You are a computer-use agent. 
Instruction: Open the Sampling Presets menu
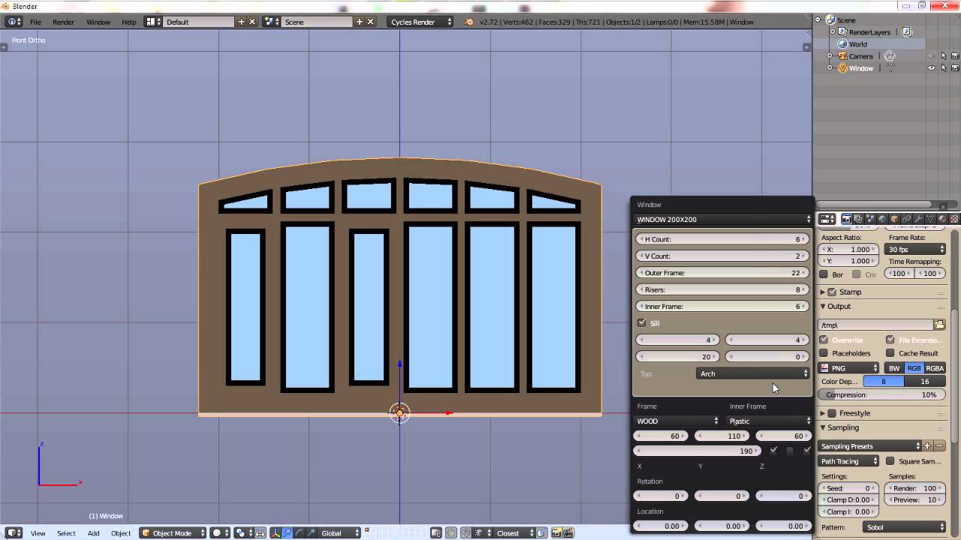tap(870, 446)
